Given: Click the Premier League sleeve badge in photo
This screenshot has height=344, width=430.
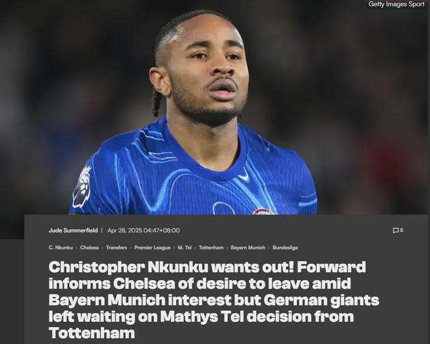Looking at the screenshot, I should [81, 187].
